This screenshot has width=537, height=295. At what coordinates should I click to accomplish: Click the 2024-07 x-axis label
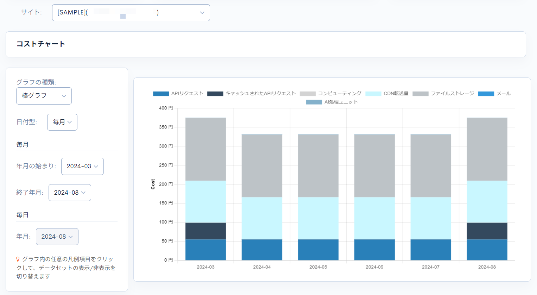click(431, 267)
